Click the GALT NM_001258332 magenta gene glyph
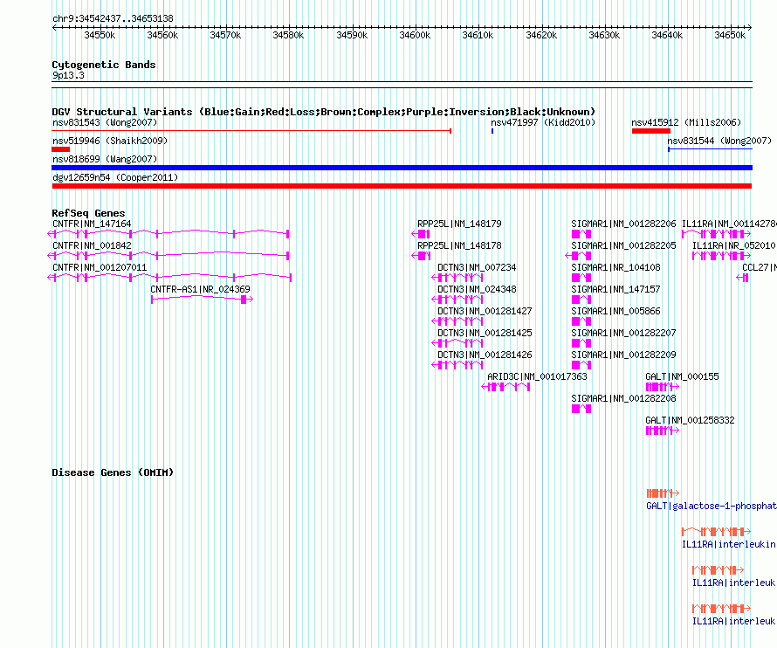This screenshot has width=777, height=648. pyautogui.click(x=663, y=431)
